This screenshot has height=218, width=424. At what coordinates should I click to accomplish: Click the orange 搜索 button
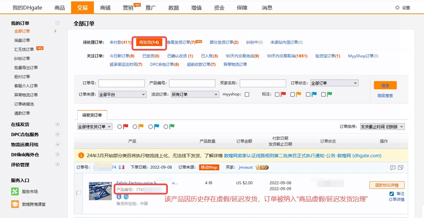tap(385, 85)
